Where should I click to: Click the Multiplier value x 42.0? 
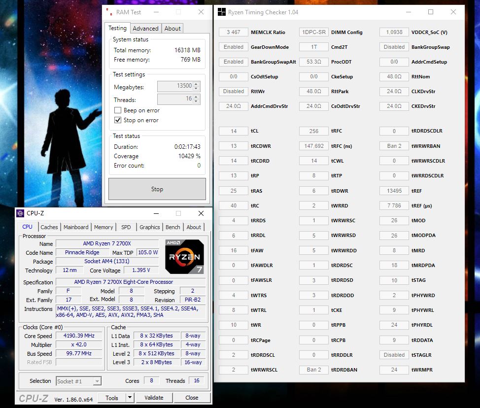(x=79, y=344)
